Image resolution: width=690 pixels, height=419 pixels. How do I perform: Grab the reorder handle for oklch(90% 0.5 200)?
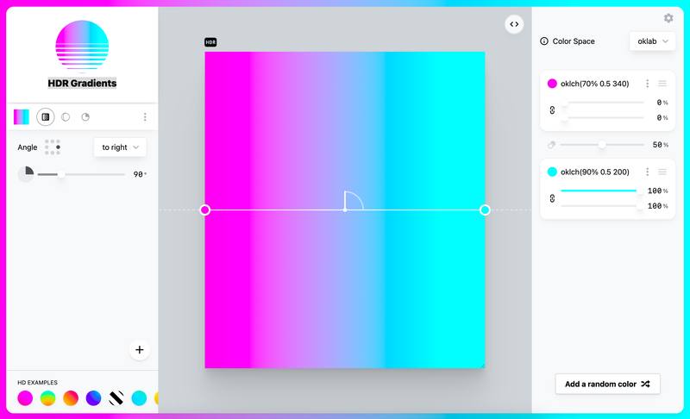pyautogui.click(x=662, y=172)
